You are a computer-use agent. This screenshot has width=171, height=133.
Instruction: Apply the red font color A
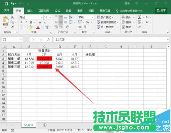point(38,27)
